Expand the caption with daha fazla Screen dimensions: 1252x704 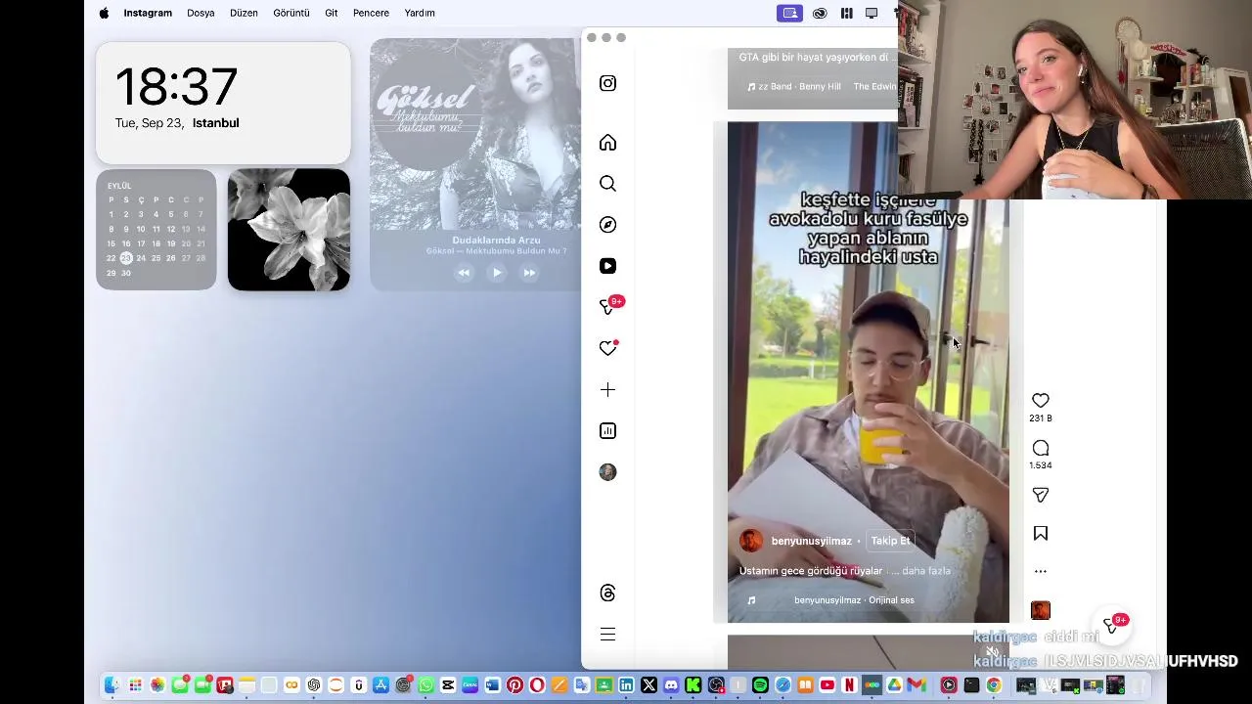pyautogui.click(x=926, y=571)
